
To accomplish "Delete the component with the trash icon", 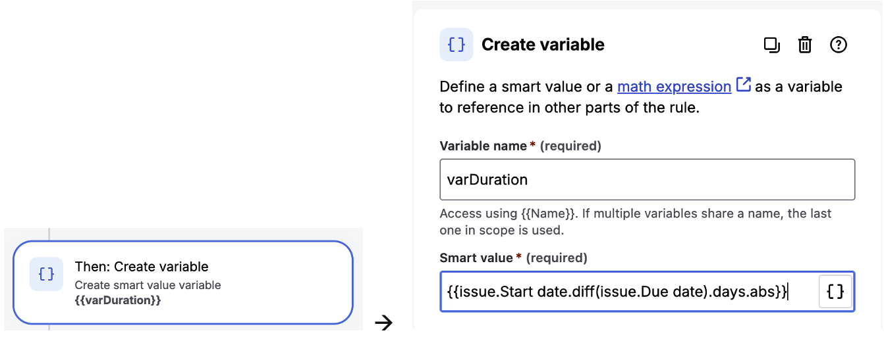I will click(x=805, y=45).
